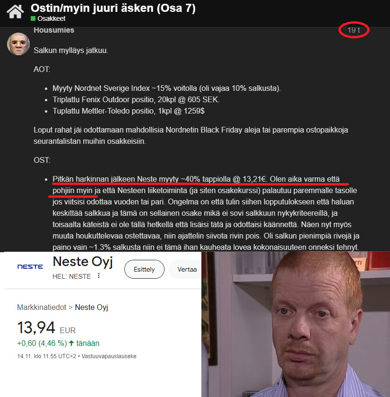Open the Markkinatiedot breadcrumb link
This screenshot has height=397, width=390.
42,307
